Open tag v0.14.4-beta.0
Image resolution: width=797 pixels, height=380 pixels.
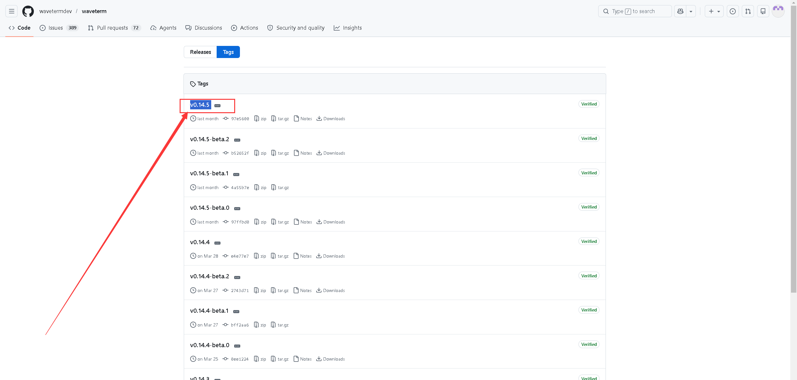click(210, 345)
